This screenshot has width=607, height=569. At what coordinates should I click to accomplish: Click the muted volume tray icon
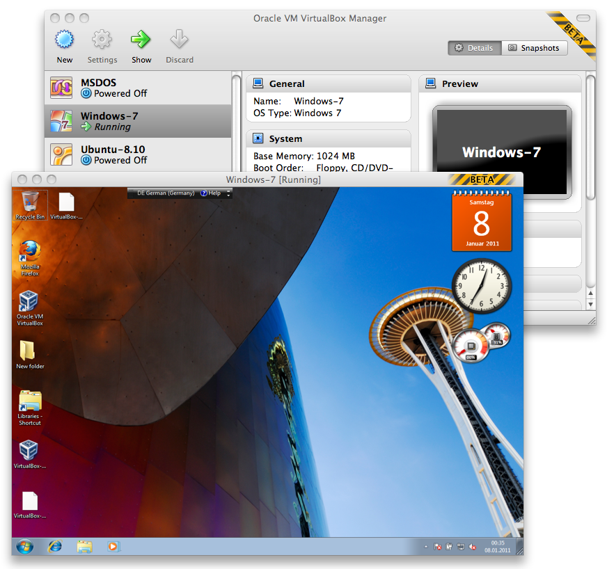[x=472, y=547]
